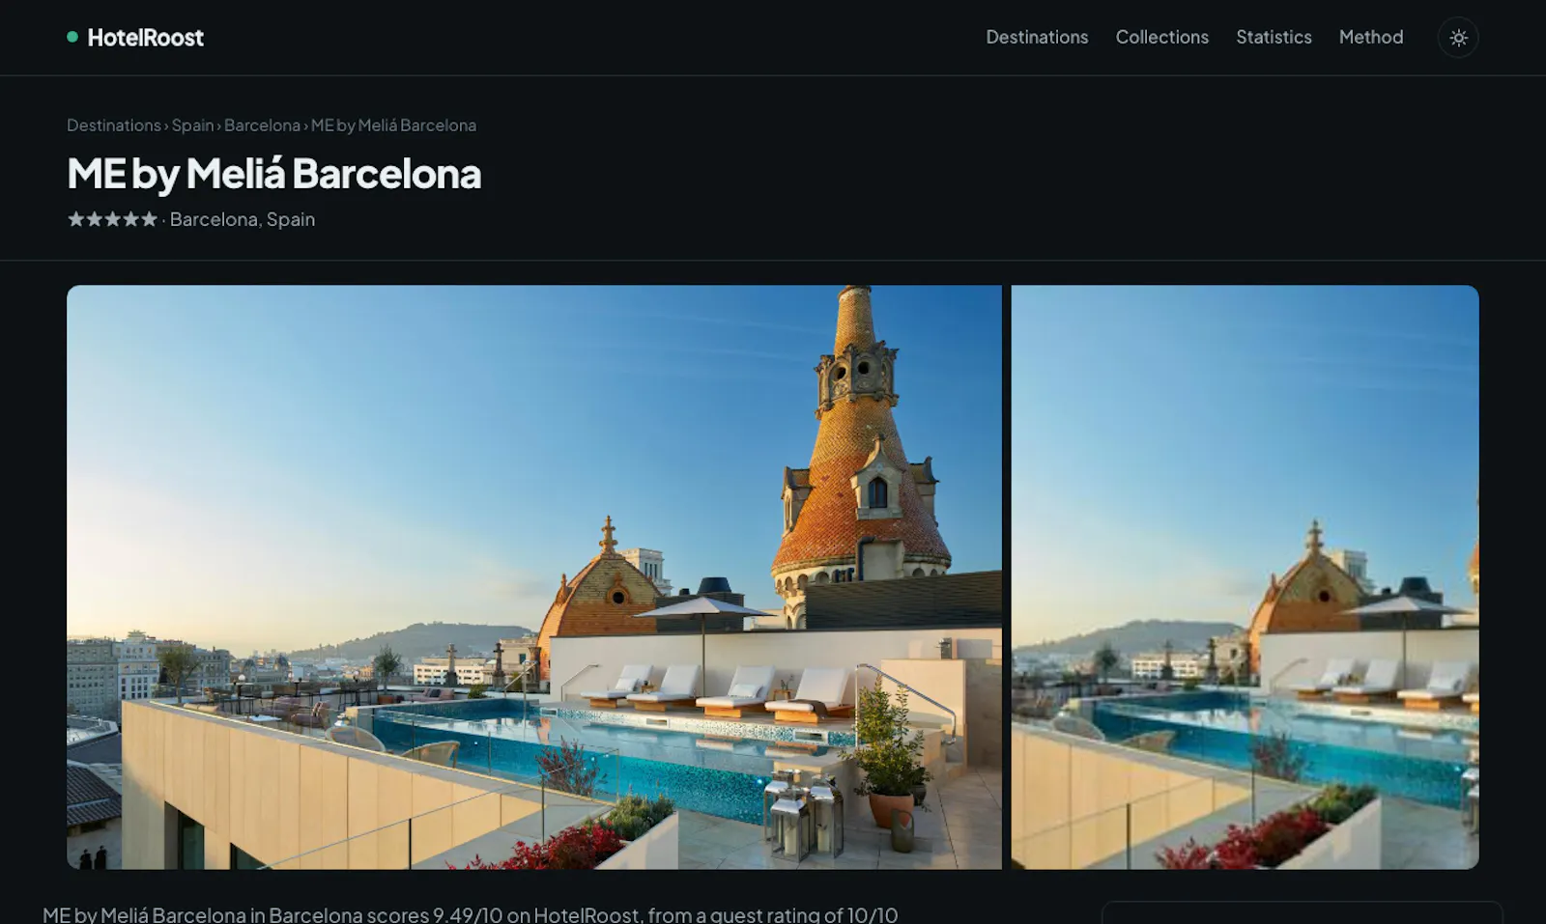Toggle the light/dark theme sun icon
The height and width of the screenshot is (924, 1546).
1458,38
